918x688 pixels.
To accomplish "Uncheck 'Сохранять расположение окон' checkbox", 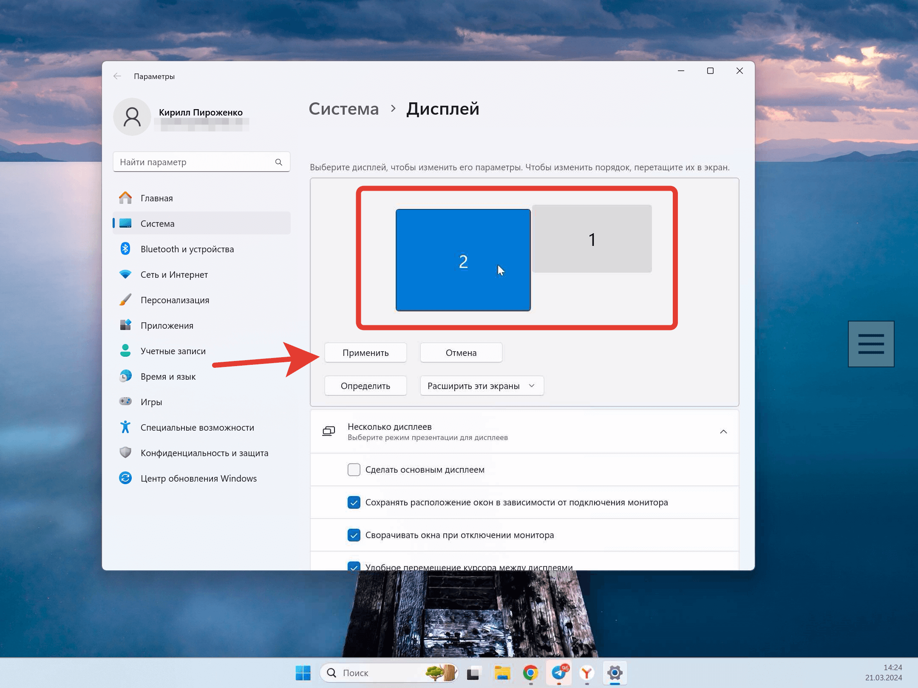I will click(x=354, y=502).
